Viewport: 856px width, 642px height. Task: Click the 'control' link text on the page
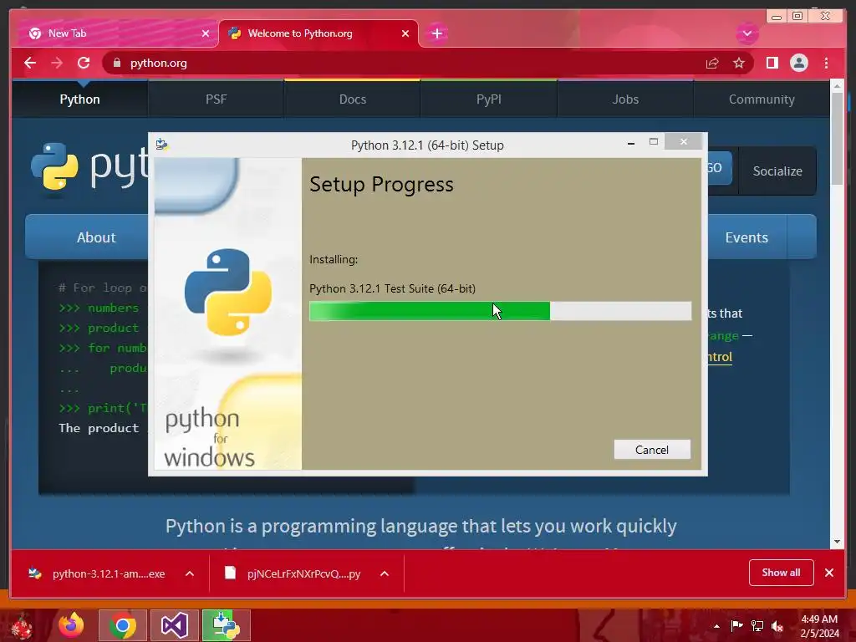click(x=720, y=357)
